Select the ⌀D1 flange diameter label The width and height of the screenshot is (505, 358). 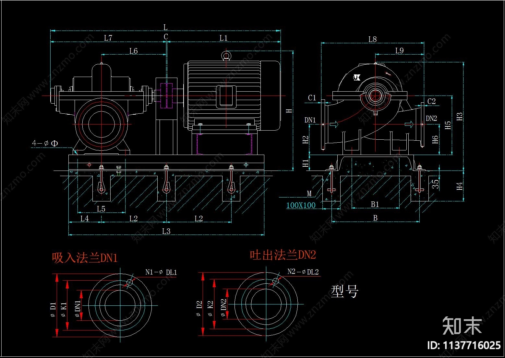pos(53,310)
